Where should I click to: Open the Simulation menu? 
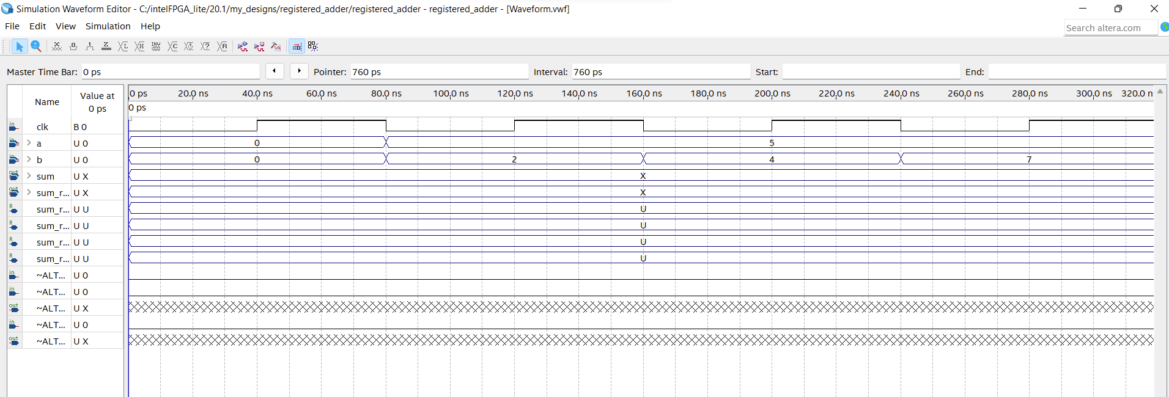click(x=108, y=26)
